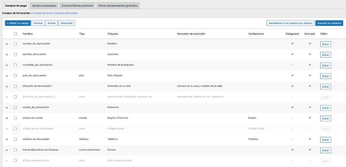
Task: Click the 'Marcador de posición' column header
Action: point(191,34)
